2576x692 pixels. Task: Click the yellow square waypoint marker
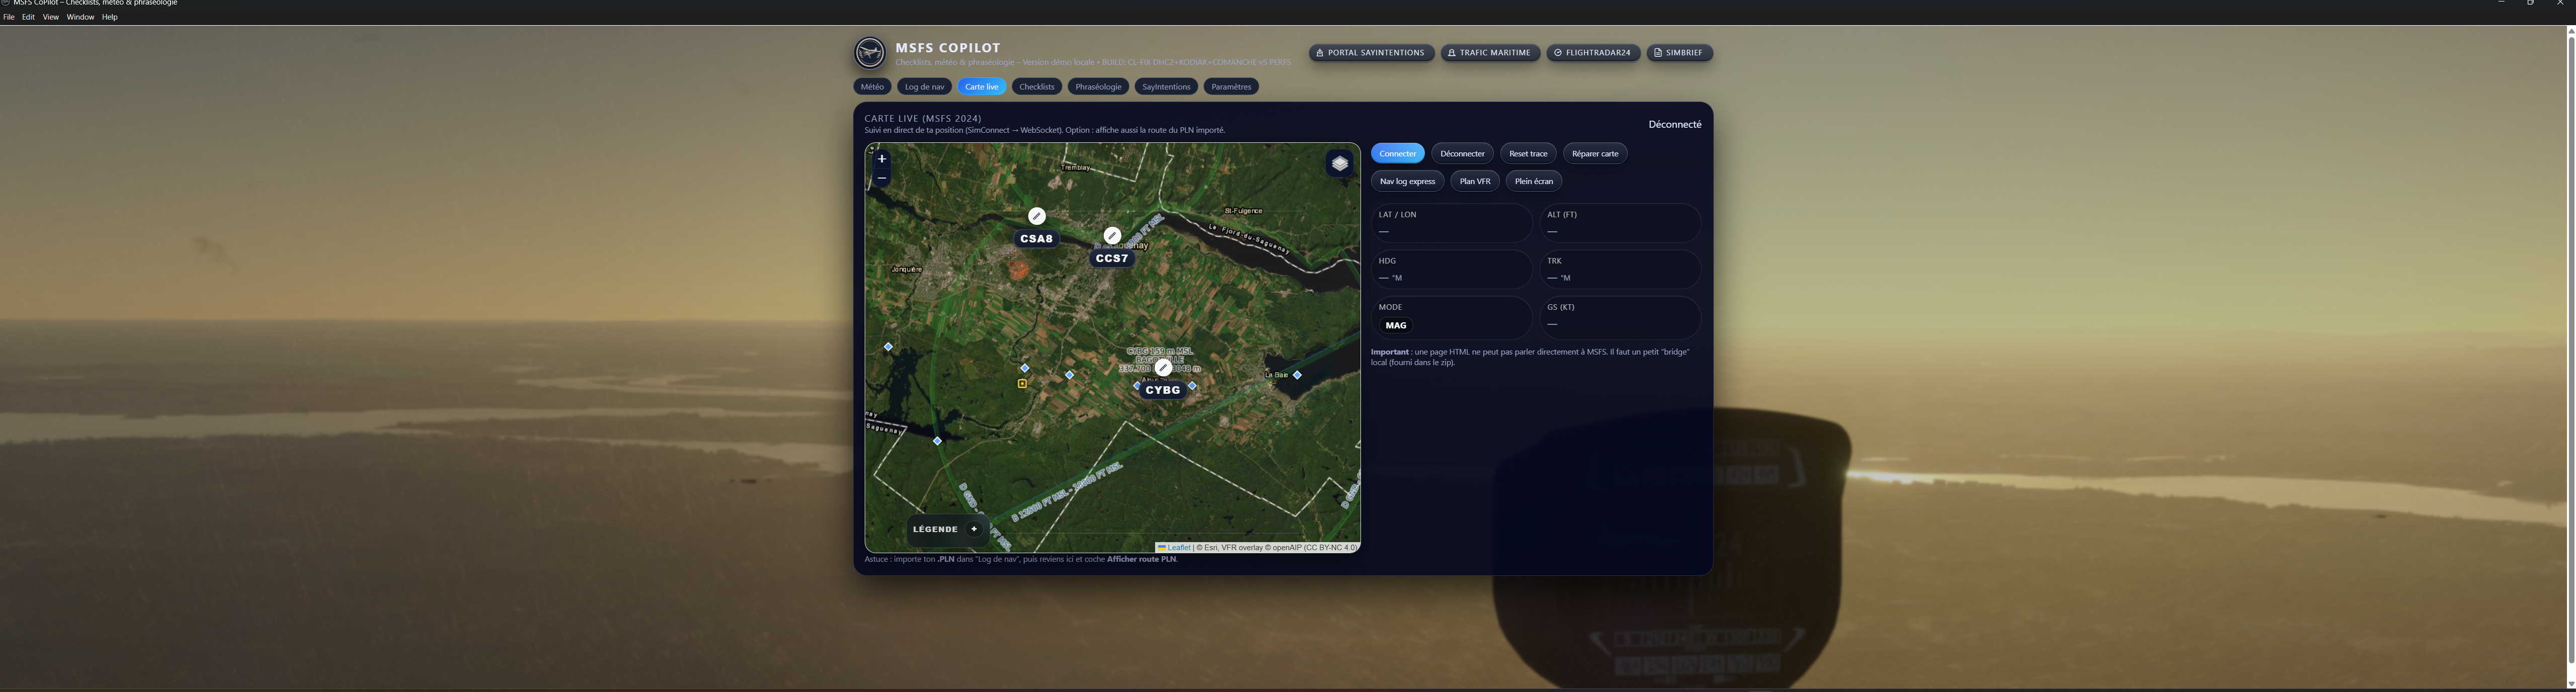pos(1022,383)
